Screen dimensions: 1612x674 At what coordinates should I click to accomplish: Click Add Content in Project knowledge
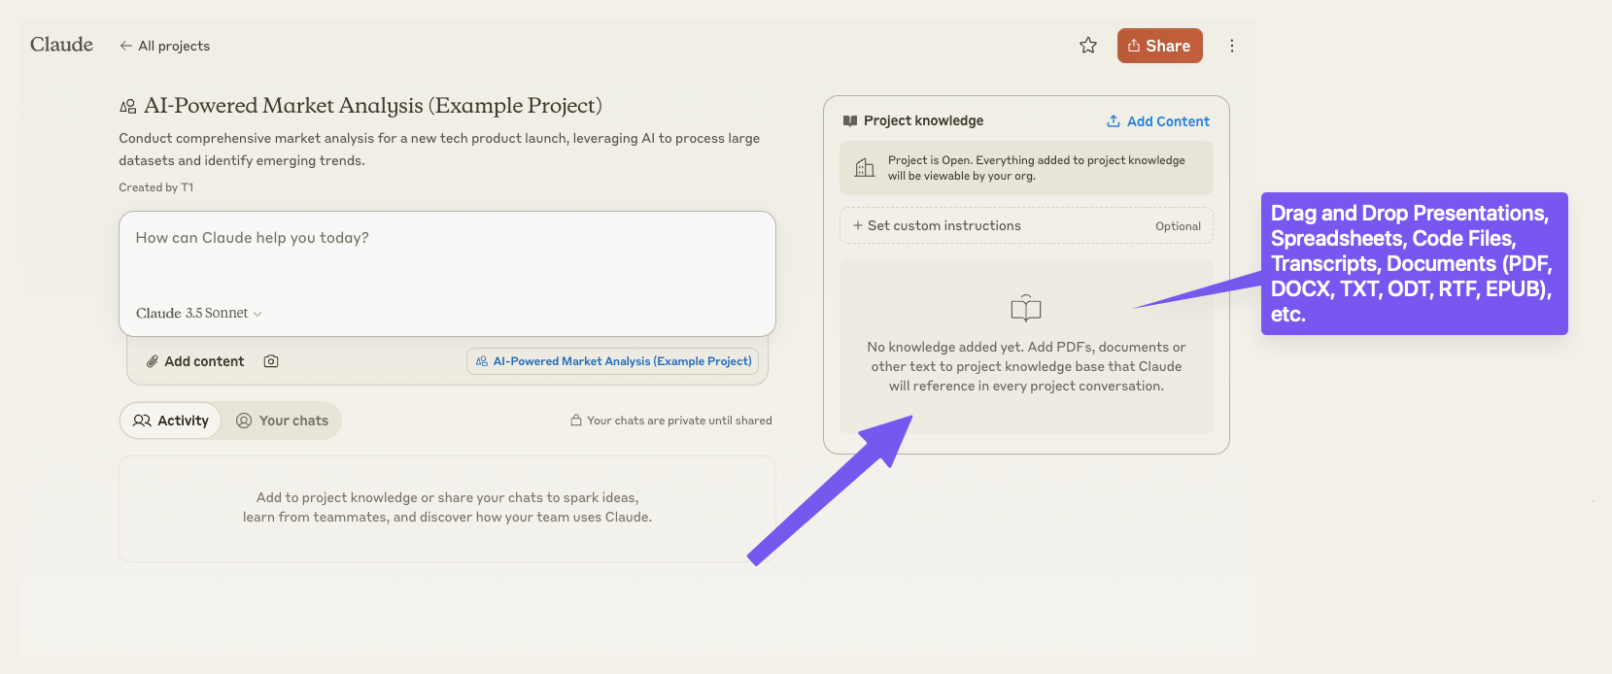(x=1168, y=121)
